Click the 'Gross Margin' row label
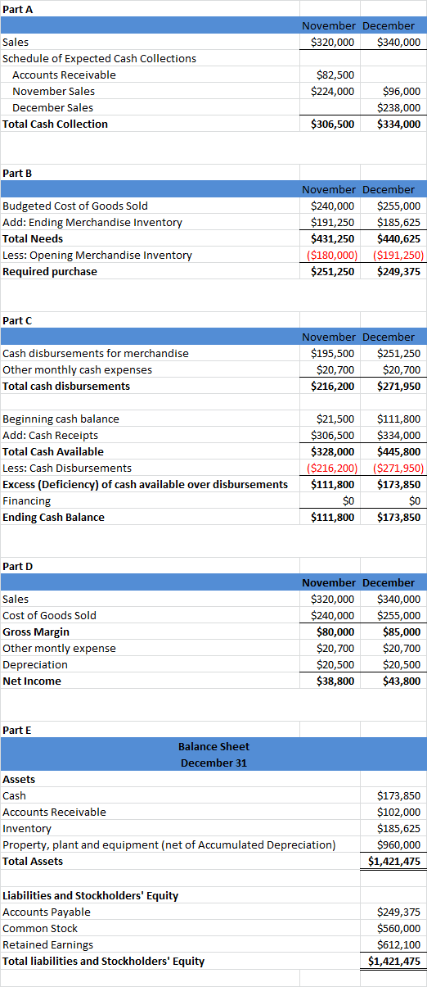Screen dimensions: 427x987 (x=36, y=632)
